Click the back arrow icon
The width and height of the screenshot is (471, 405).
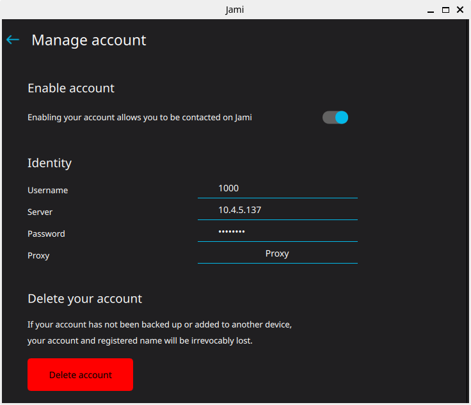(x=13, y=40)
